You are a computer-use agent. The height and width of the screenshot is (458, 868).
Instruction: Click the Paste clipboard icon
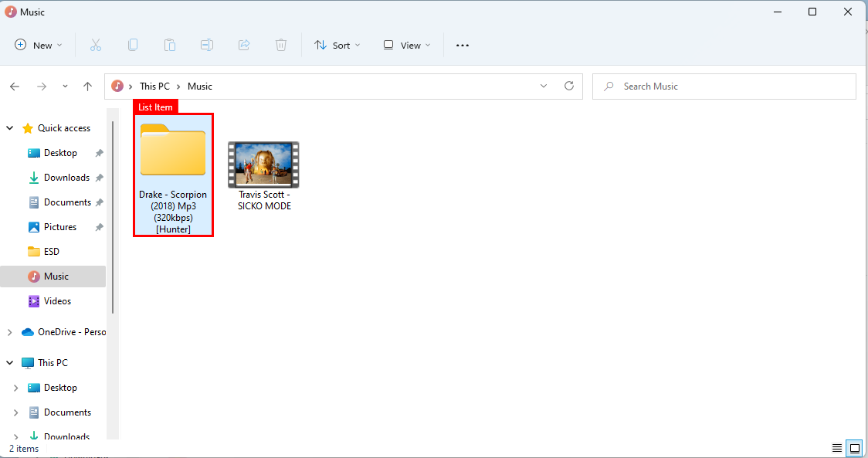(170, 46)
